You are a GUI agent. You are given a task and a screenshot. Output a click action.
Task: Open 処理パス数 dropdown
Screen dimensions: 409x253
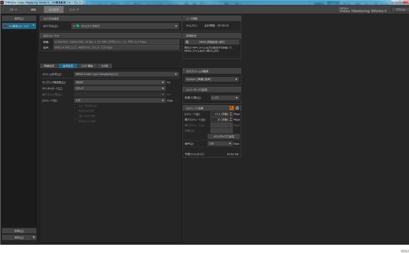pyautogui.click(x=225, y=98)
